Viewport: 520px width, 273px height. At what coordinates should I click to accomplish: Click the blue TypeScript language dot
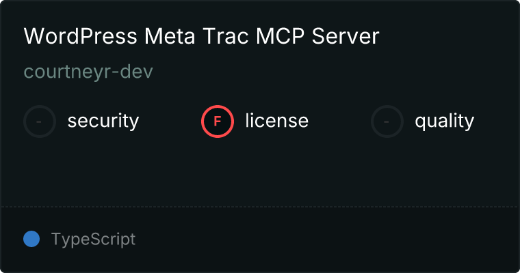click(x=31, y=239)
